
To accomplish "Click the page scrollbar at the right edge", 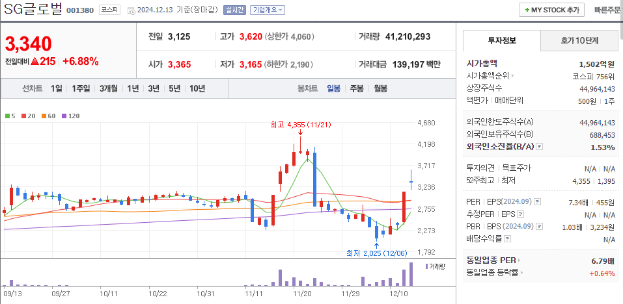I will [620, 19].
